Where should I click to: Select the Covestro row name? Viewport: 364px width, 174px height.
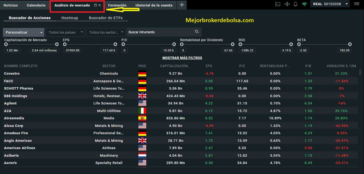pyautogui.click(x=12, y=74)
